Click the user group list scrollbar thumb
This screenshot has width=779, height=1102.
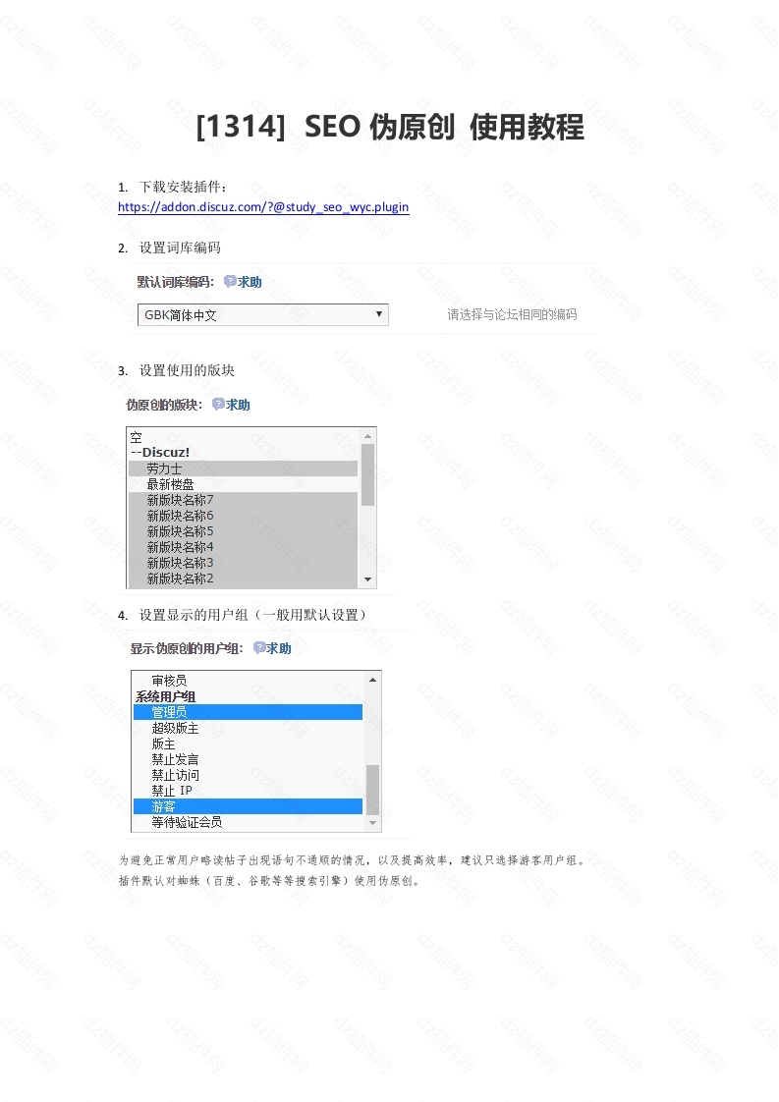(x=372, y=790)
